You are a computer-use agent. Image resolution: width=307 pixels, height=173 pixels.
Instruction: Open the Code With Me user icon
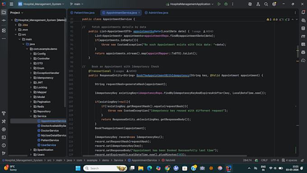coord(258,4)
